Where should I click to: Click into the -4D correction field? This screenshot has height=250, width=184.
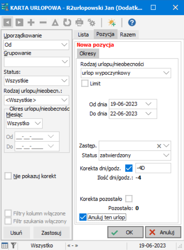point(153,168)
